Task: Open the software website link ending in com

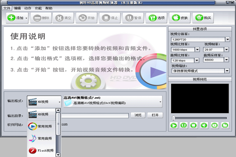Action: click(x=64, y=124)
